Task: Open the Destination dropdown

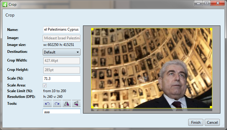Action: click(x=62, y=52)
